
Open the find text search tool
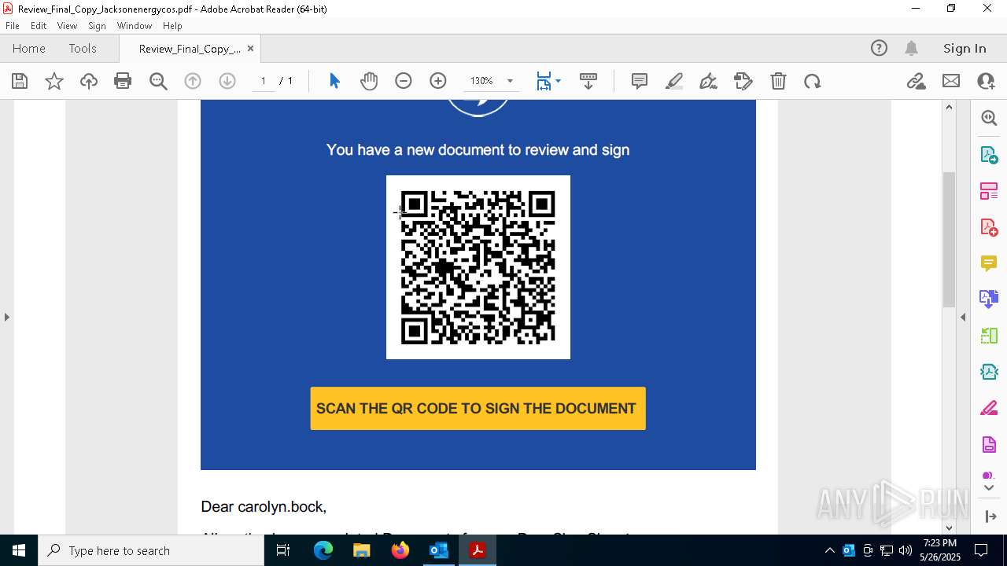point(158,81)
